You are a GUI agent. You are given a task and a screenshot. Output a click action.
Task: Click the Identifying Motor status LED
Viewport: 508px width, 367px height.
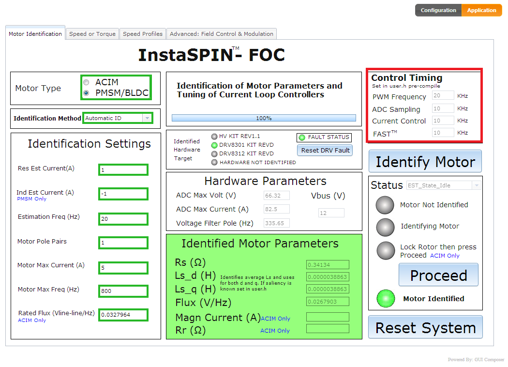pyautogui.click(x=385, y=227)
